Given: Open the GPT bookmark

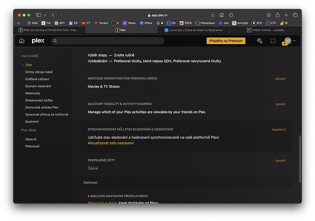Looking at the screenshot, I should coord(60,23).
